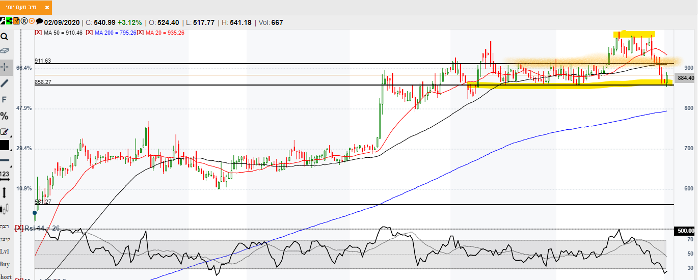Image resolution: width=698 pixels, height=280 pixels.
Task: Click the magnifier zoom tool
Action: [4, 37]
